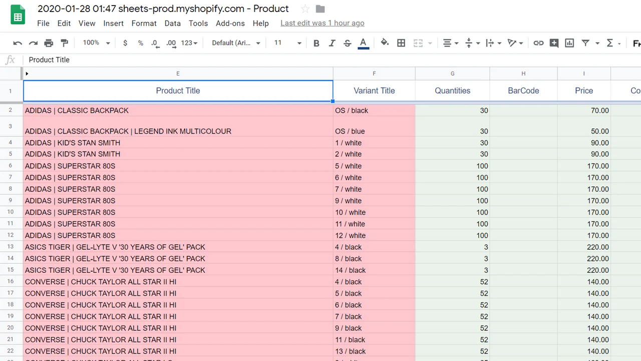Open vertical align dropdown

[x=472, y=43]
